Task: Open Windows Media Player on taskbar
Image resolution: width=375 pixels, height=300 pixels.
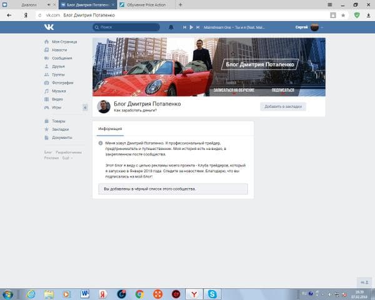Action: click(66, 294)
